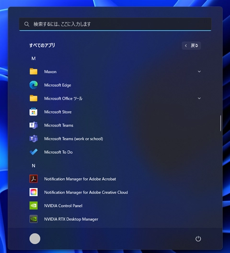
Task: Select the Microsoft Store label
Action: coord(58,112)
